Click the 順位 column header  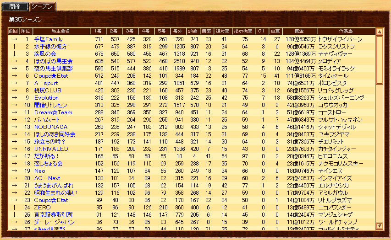pyautogui.click(x=26, y=31)
